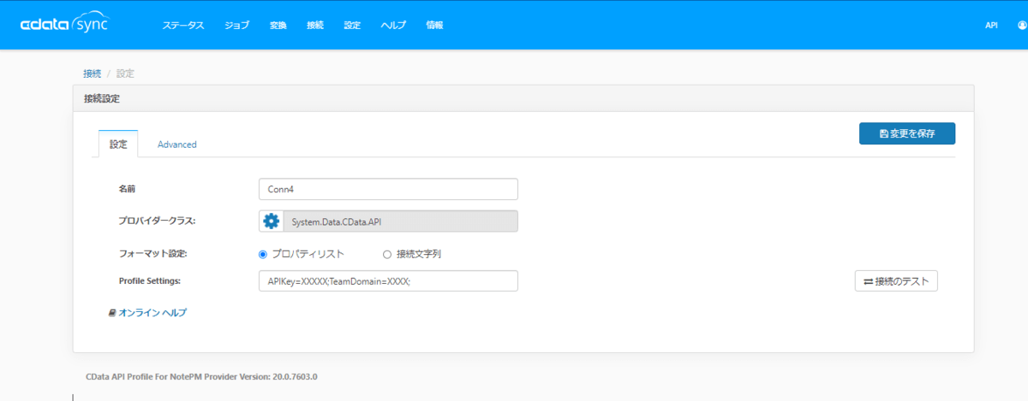Viewport: 1028px width, 401px height.
Task: Switch to the Advanced tab
Action: pos(177,144)
